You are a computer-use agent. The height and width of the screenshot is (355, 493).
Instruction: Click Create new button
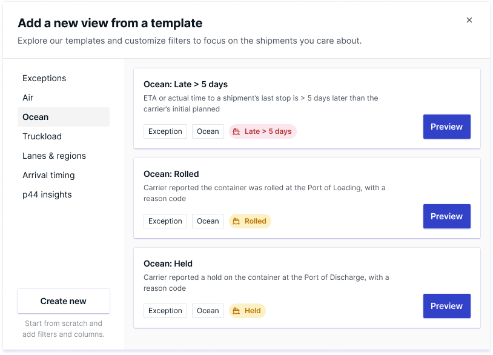click(x=64, y=301)
